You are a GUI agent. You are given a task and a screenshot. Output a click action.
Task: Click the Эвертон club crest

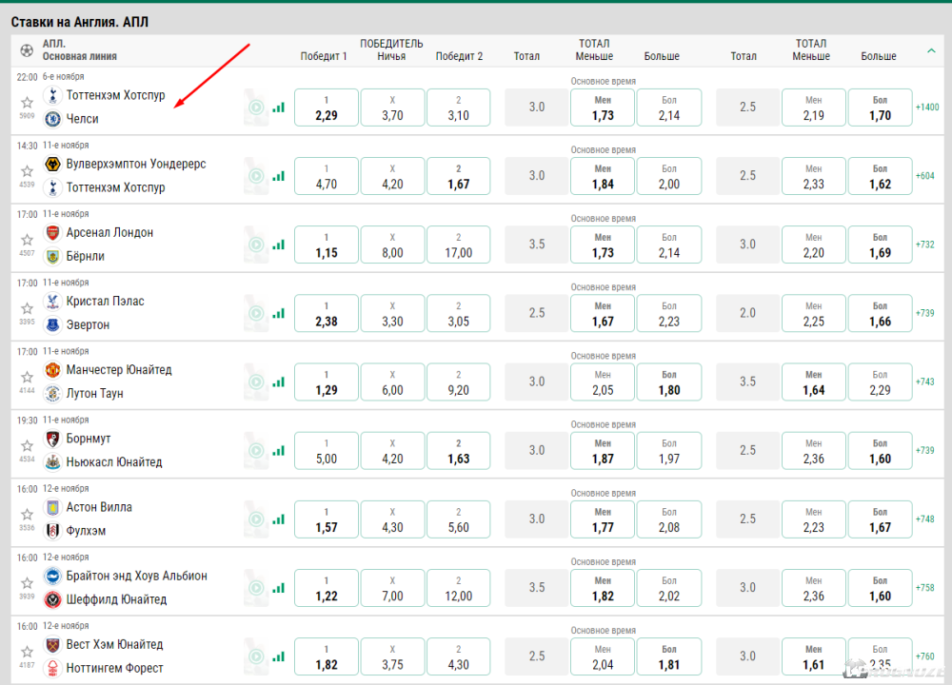[x=52, y=324]
